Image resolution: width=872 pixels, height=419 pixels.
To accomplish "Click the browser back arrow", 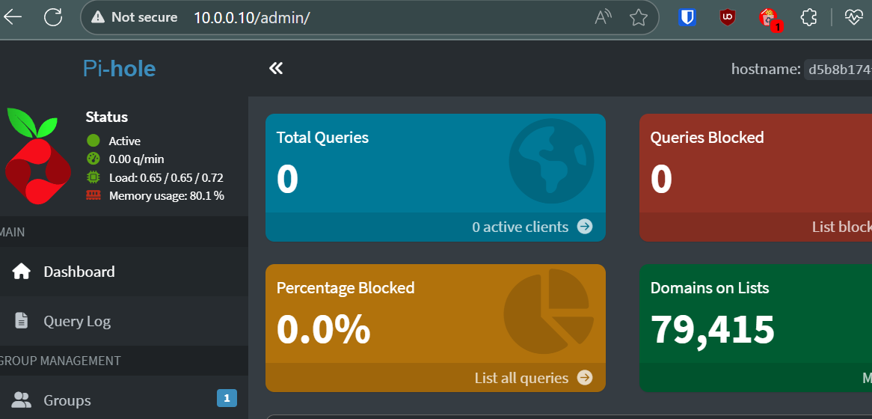I will 13,17.
